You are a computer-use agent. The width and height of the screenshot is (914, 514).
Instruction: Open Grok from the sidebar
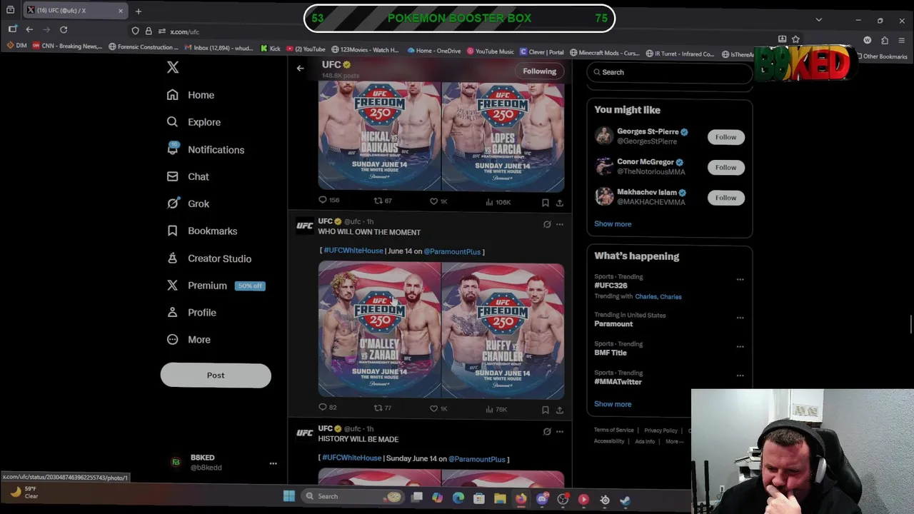[188, 203]
